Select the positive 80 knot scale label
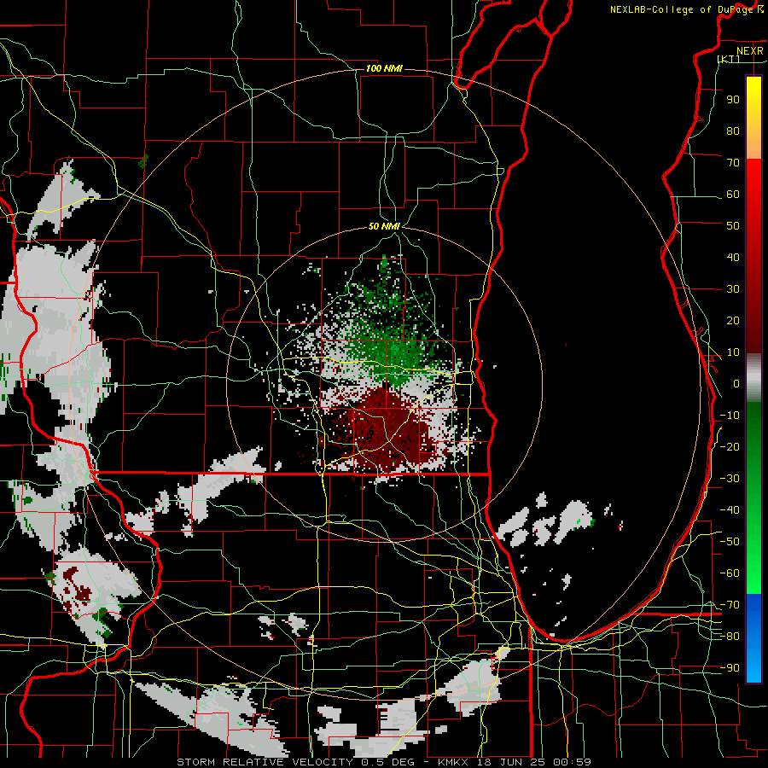This screenshot has width=768, height=768. [733, 131]
